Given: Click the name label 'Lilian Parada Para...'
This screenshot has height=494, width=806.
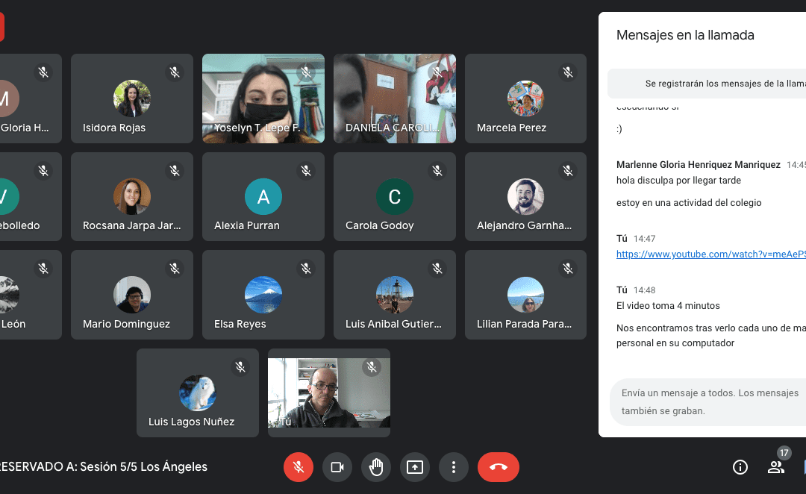Looking at the screenshot, I should (524, 324).
